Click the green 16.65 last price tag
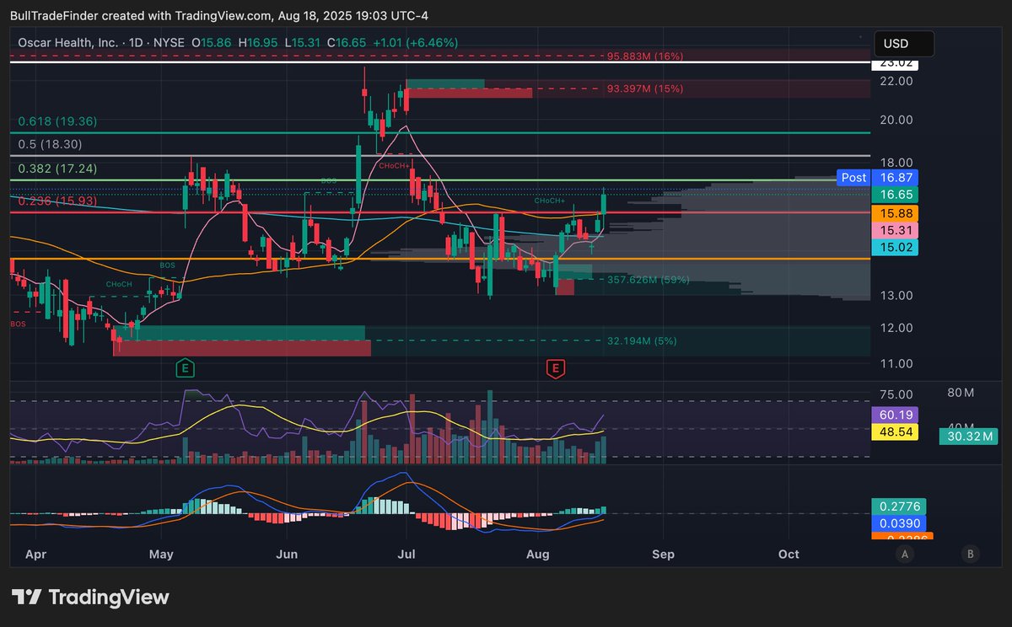This screenshot has width=1012, height=627. [895, 195]
